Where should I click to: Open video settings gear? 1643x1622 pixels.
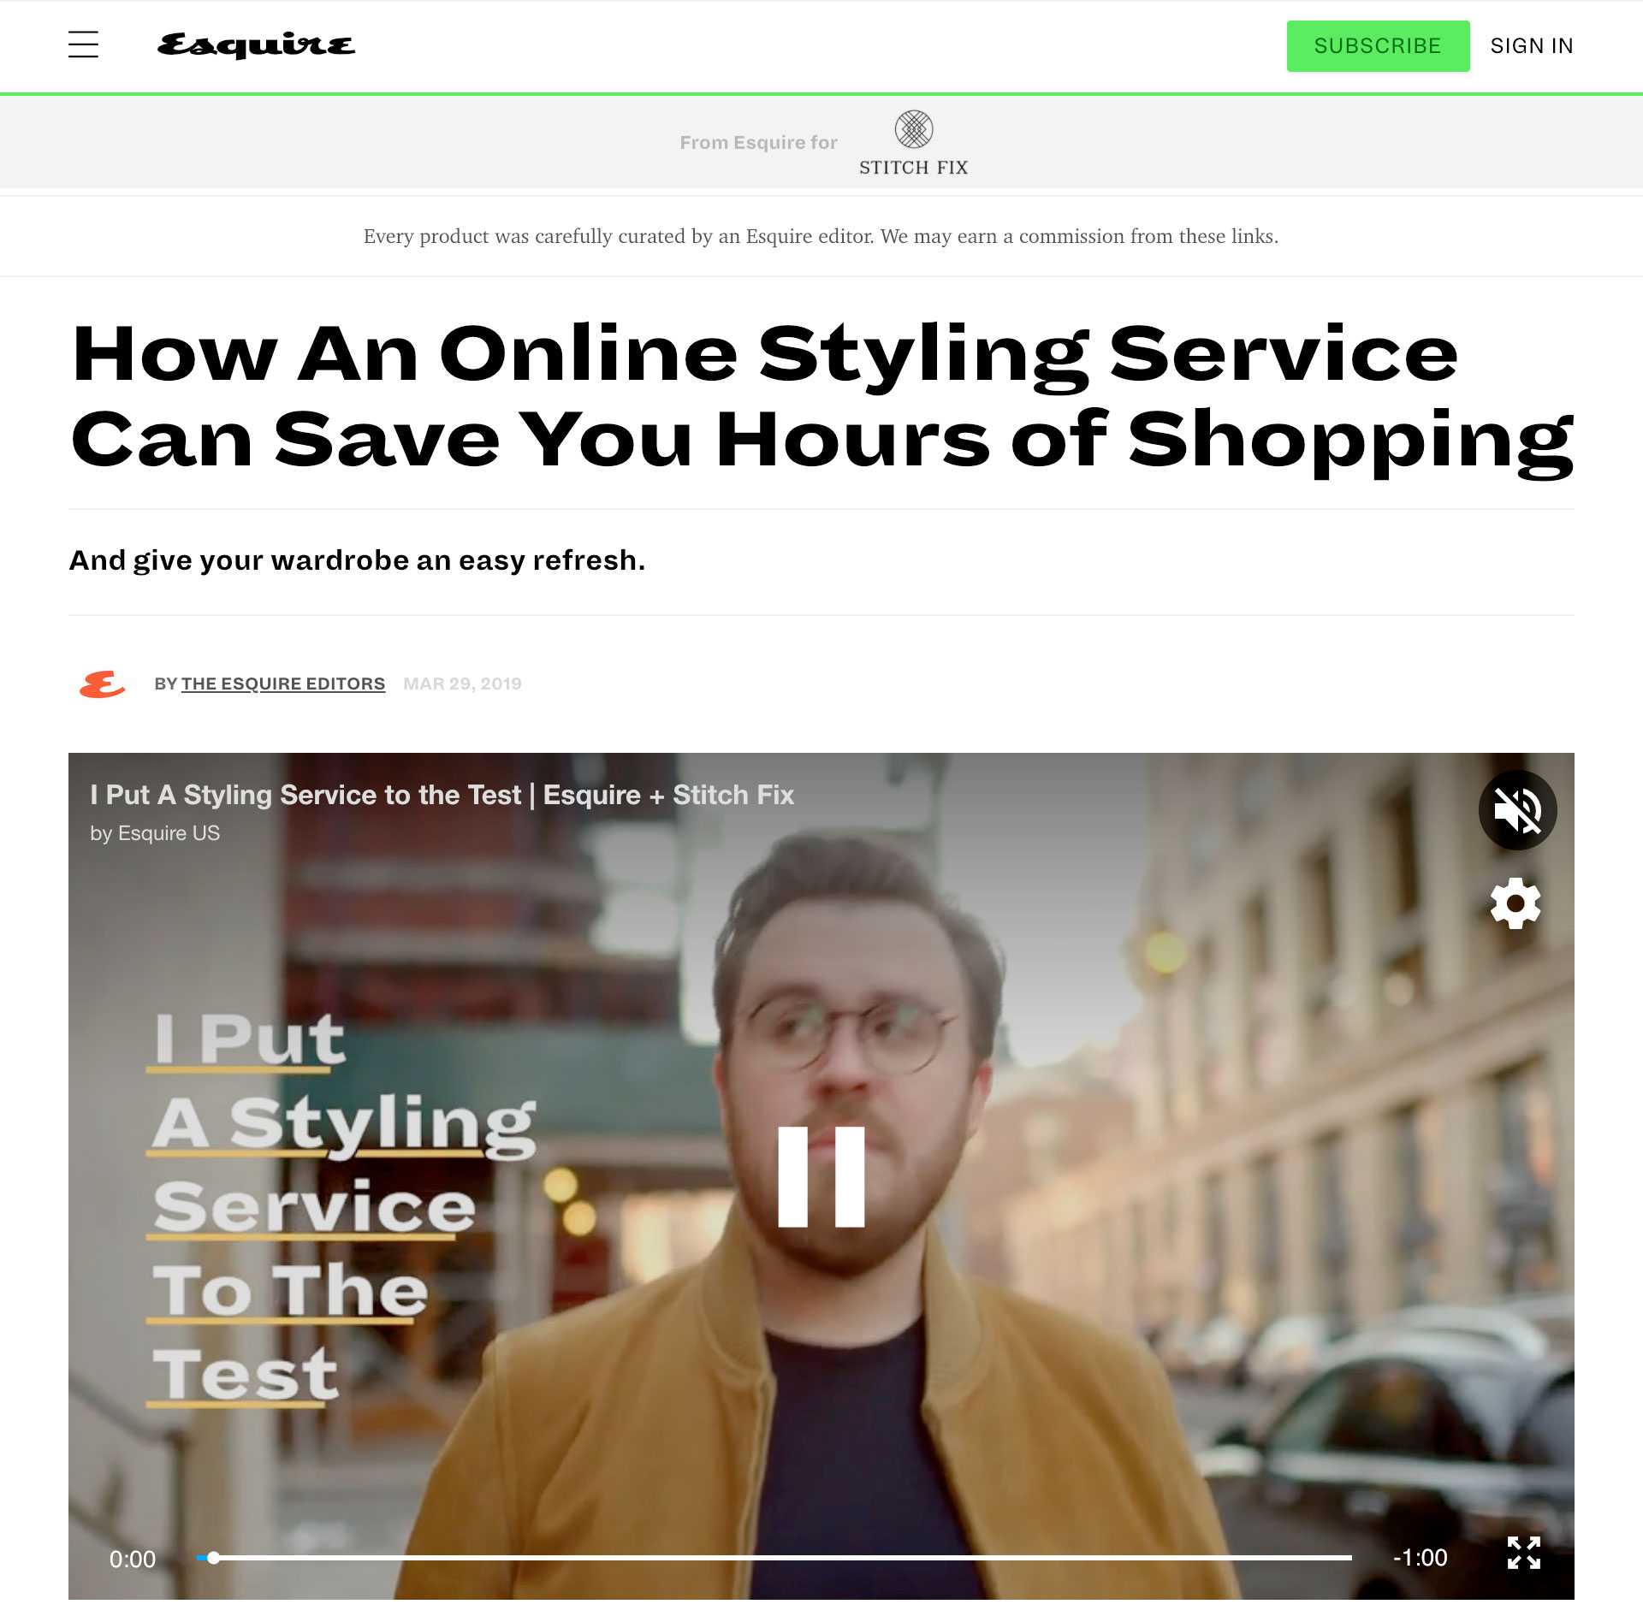(x=1515, y=903)
